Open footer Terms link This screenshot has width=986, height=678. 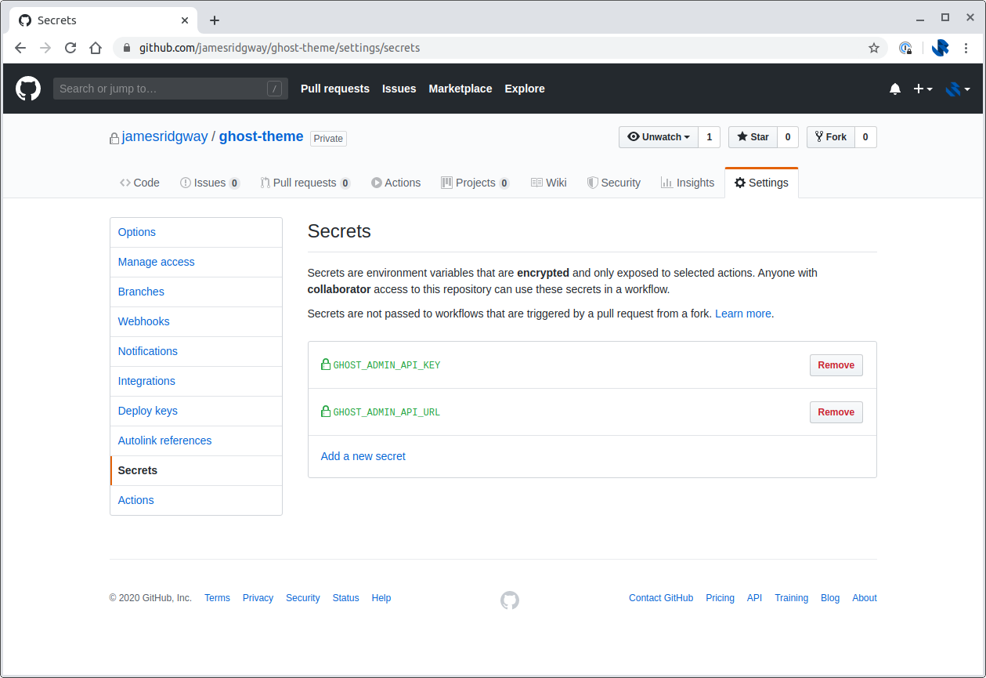click(217, 598)
